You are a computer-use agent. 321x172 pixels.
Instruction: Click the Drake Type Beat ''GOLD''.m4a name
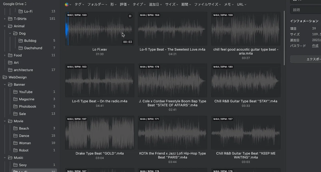[100, 153]
